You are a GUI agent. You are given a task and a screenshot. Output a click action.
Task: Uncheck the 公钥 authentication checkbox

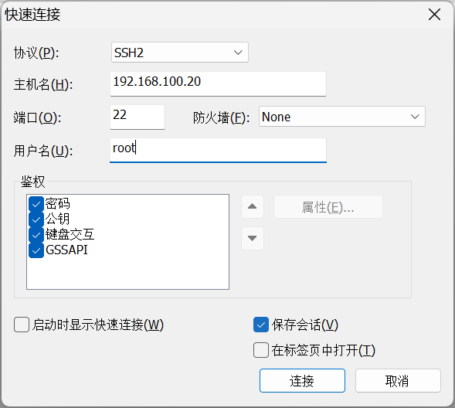pyautogui.click(x=36, y=219)
